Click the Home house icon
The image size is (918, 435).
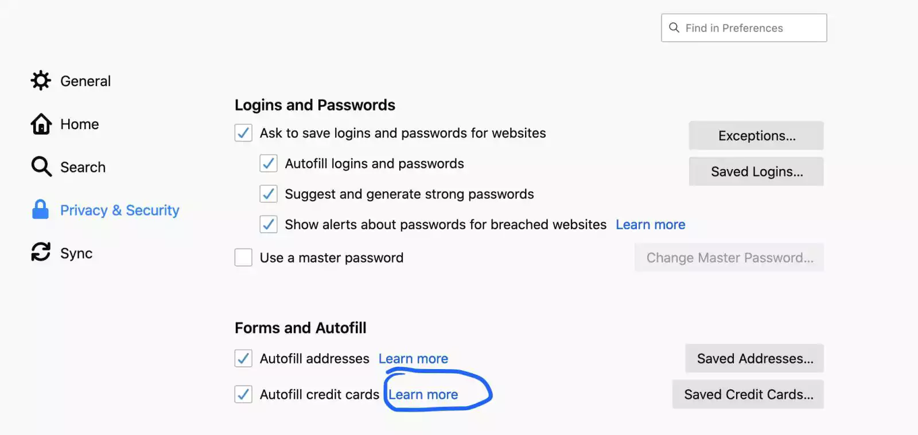[x=41, y=124]
